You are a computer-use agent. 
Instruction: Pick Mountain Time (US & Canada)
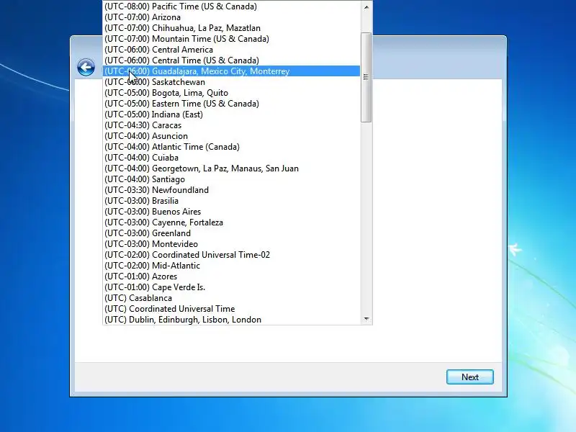coord(231,39)
